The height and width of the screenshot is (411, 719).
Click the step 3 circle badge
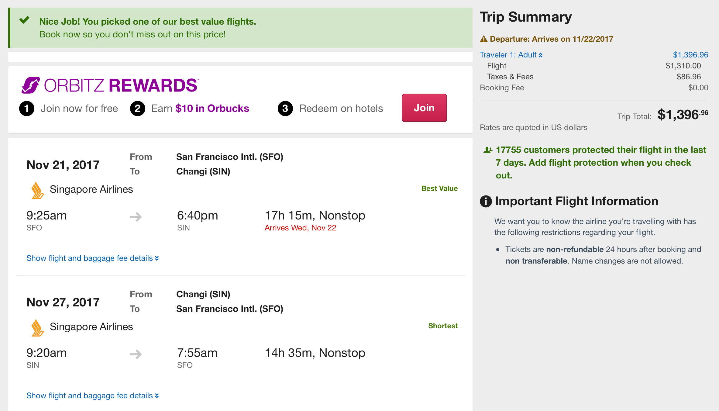(x=285, y=109)
